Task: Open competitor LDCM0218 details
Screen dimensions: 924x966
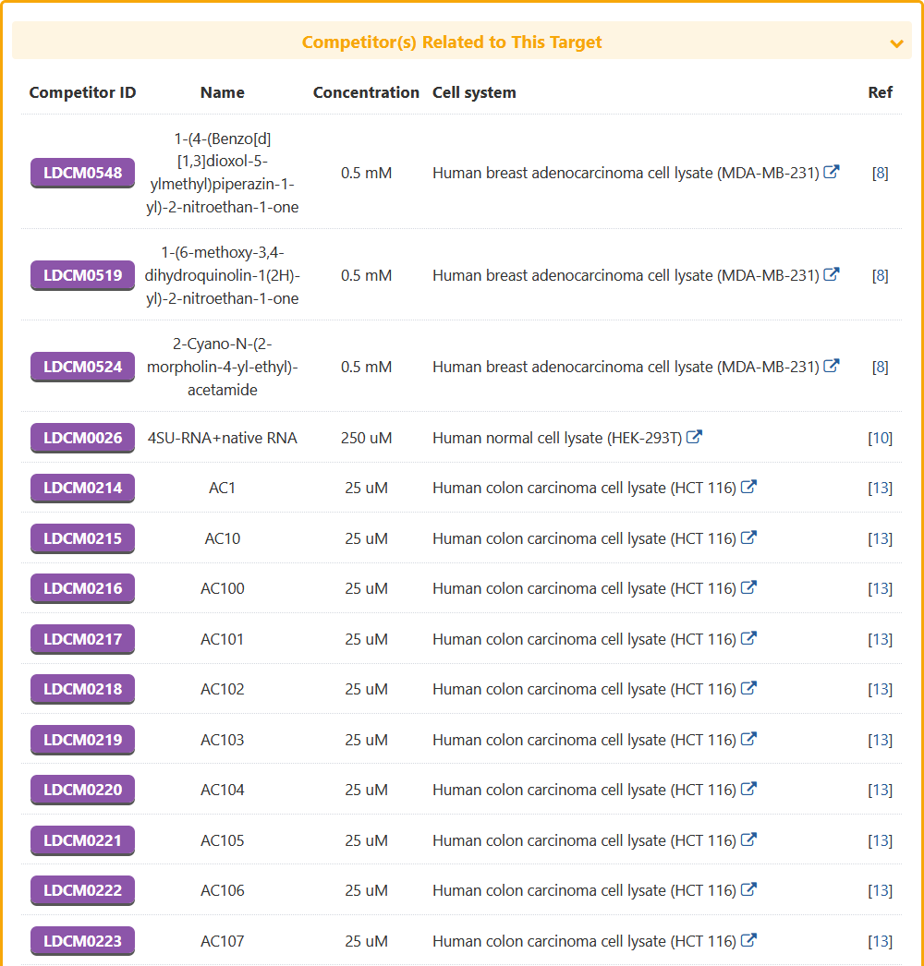Action: pos(82,689)
